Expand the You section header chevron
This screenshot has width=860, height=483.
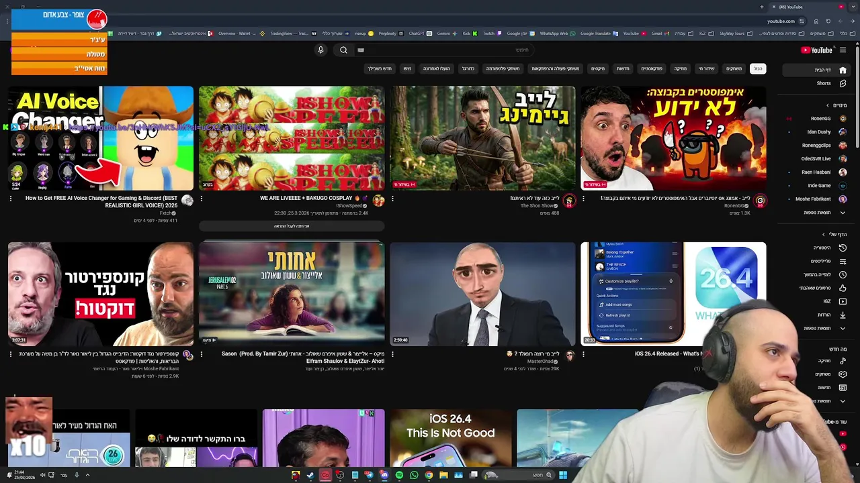824,234
